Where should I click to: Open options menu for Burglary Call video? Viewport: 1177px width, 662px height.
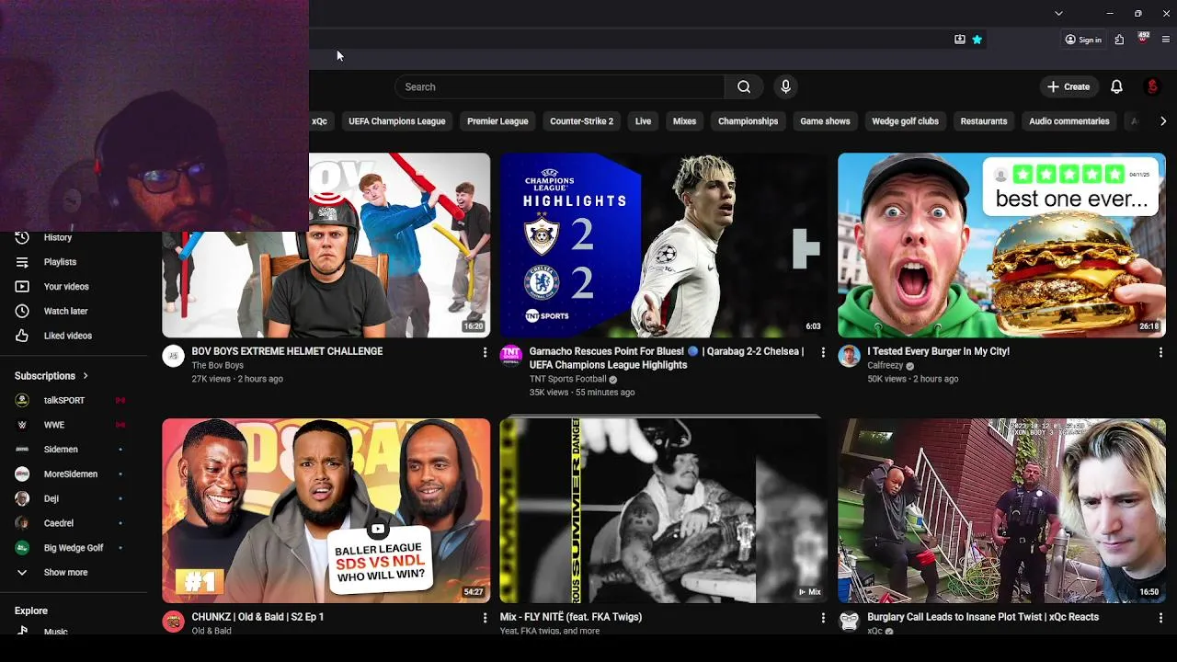[1160, 618]
